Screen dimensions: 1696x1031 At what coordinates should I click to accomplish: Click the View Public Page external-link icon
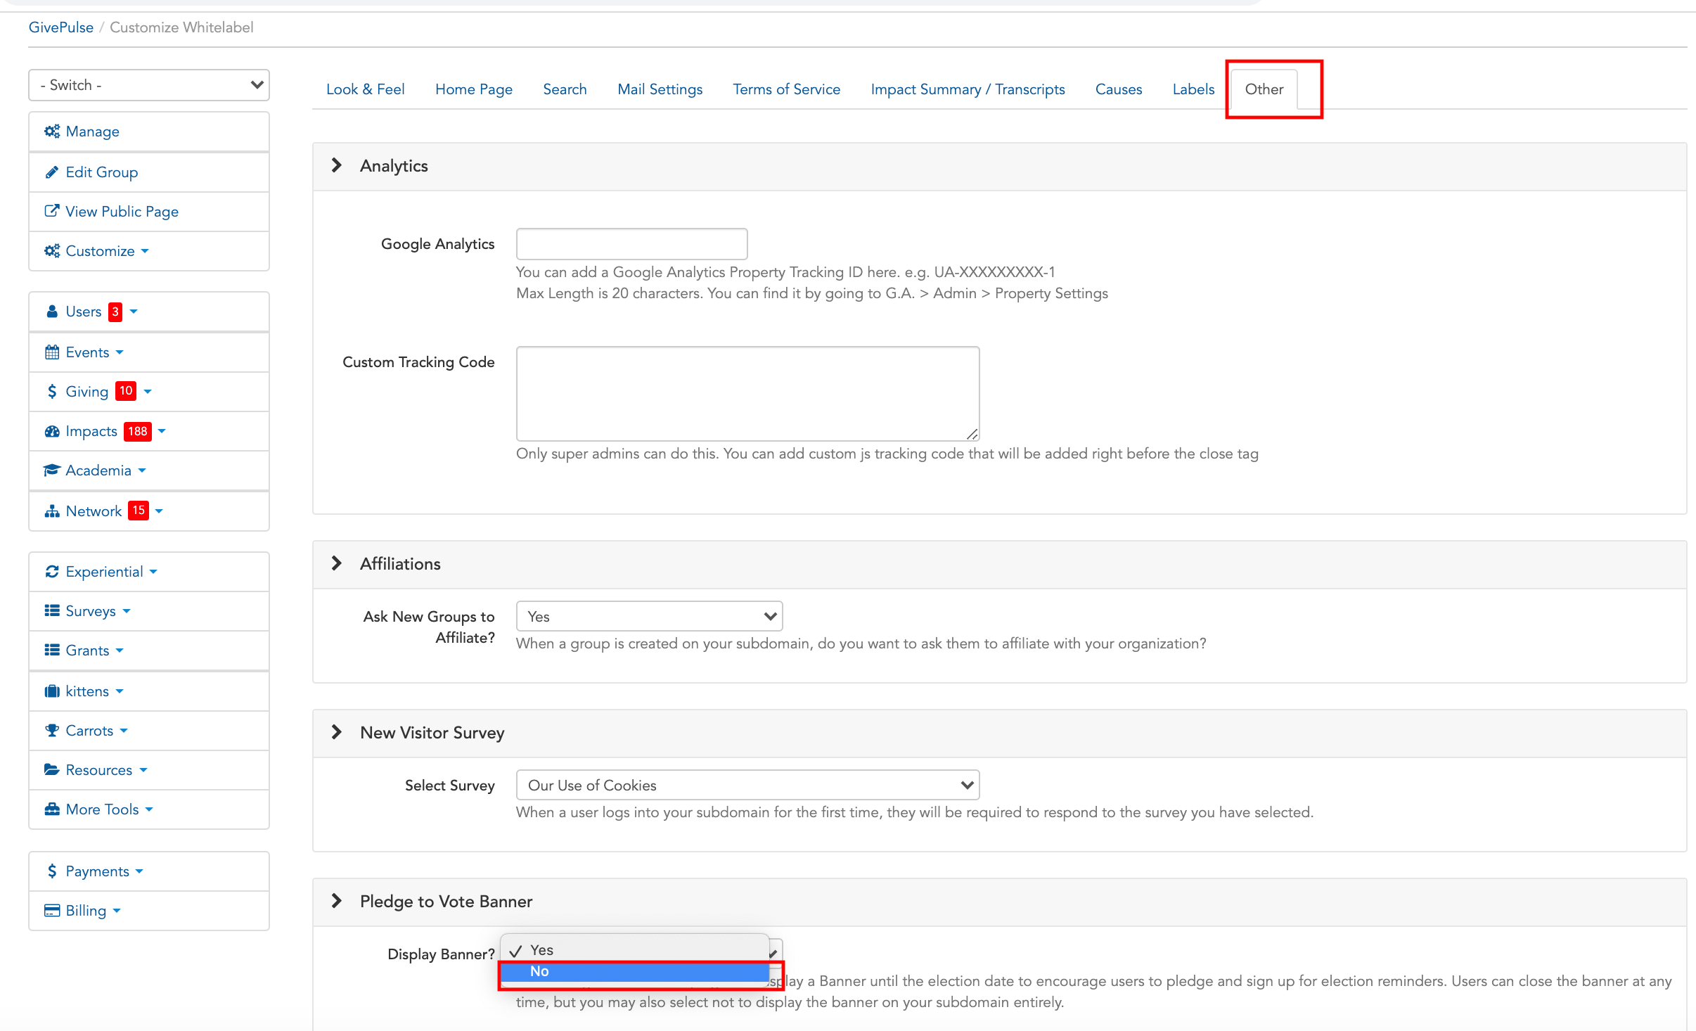coord(52,211)
